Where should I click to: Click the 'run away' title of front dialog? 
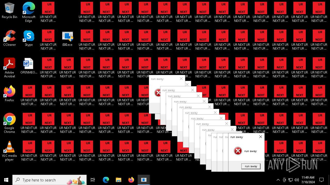237,137
